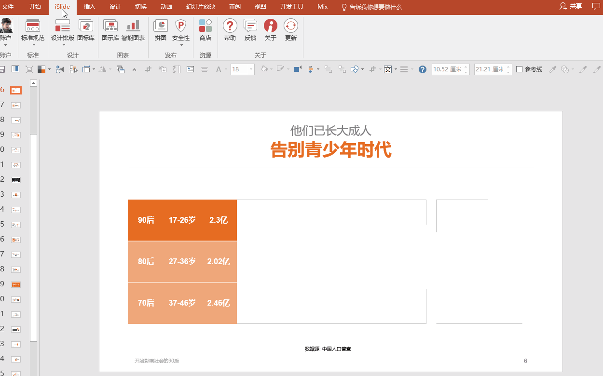The height and width of the screenshot is (376, 603).
Task: Open the font size 18 dropdown
Action: pyautogui.click(x=251, y=69)
